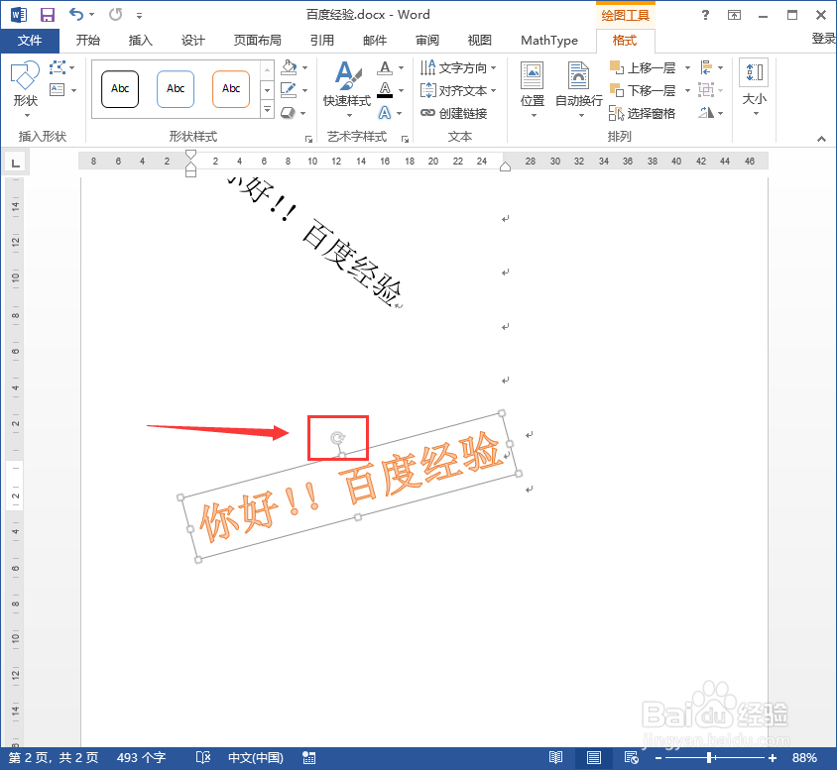Switch to the MathType tab
This screenshot has width=837, height=770.
[x=548, y=41]
